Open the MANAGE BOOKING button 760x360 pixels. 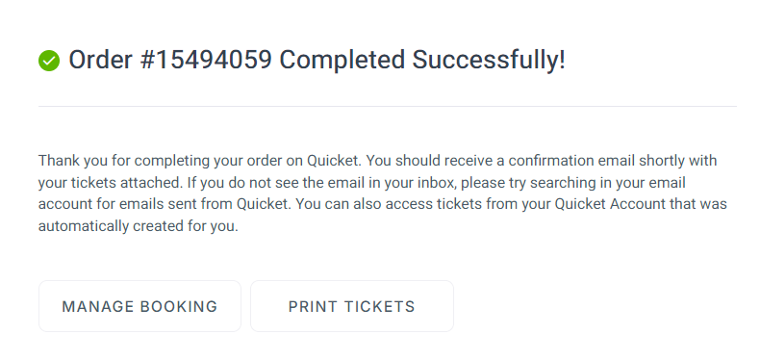[x=139, y=306]
